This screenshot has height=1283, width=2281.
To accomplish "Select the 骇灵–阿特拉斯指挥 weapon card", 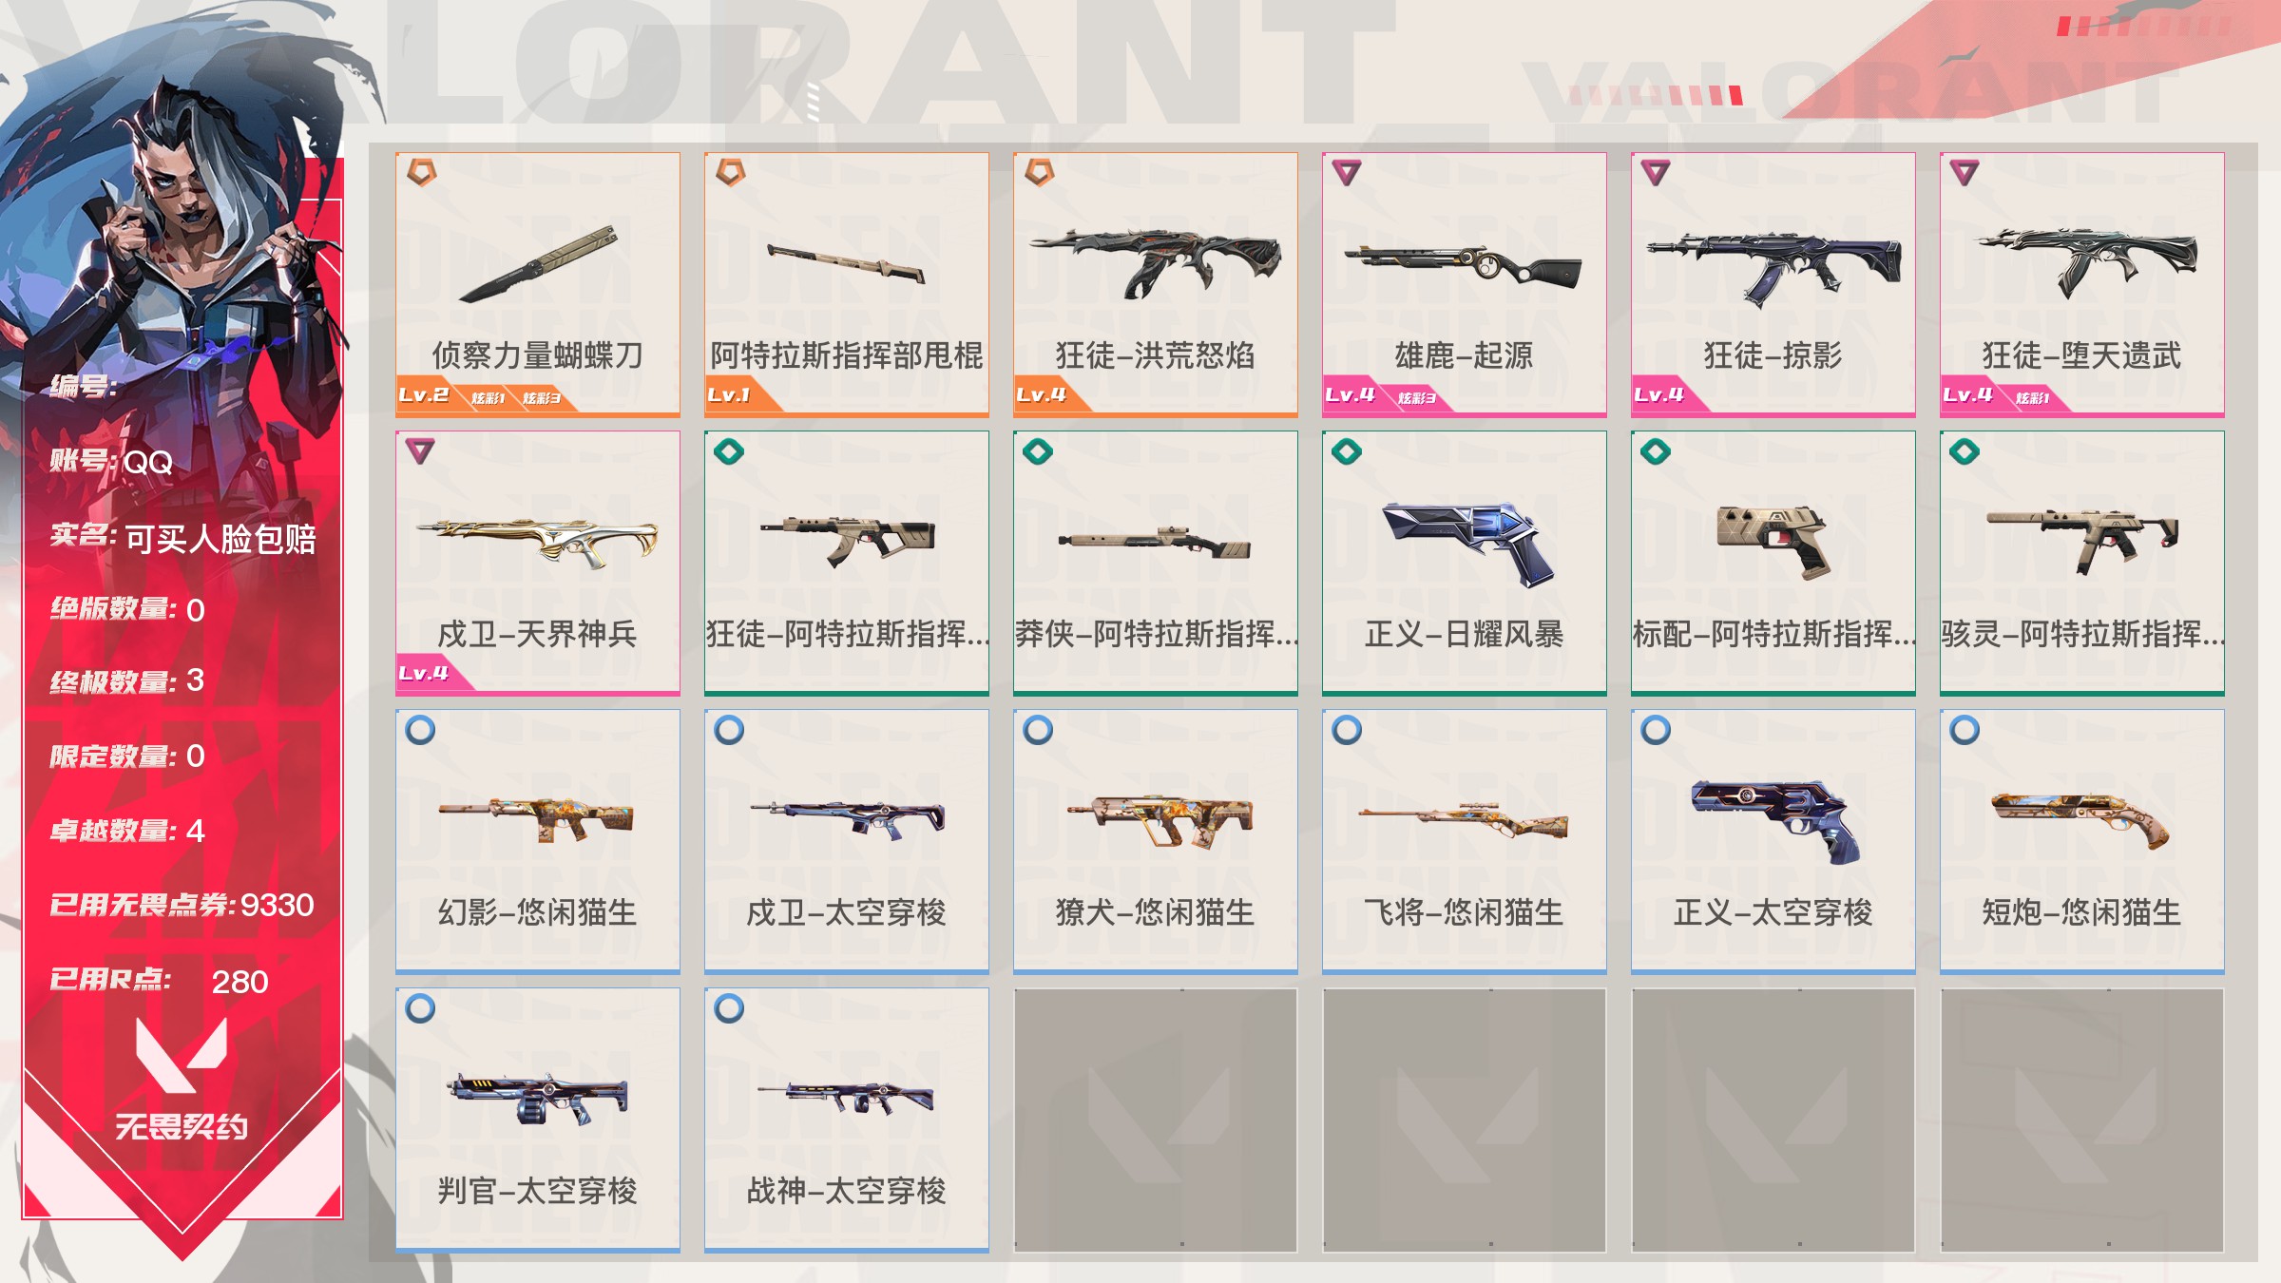I will click(x=2082, y=563).
